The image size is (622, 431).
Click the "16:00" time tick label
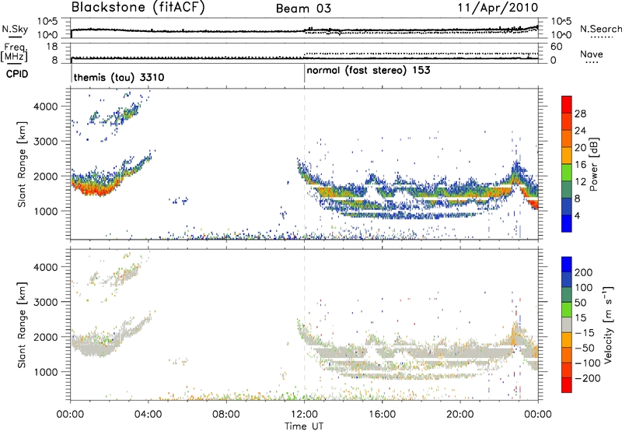[x=382, y=415]
